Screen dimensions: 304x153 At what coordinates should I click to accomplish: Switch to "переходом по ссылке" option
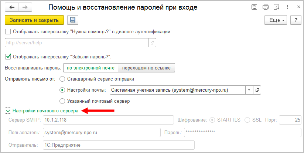tap(146, 68)
